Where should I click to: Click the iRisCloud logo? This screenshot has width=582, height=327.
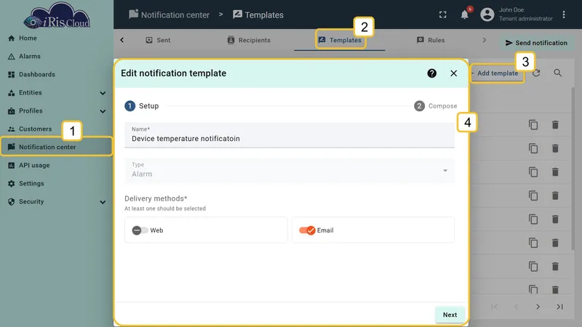57,15
